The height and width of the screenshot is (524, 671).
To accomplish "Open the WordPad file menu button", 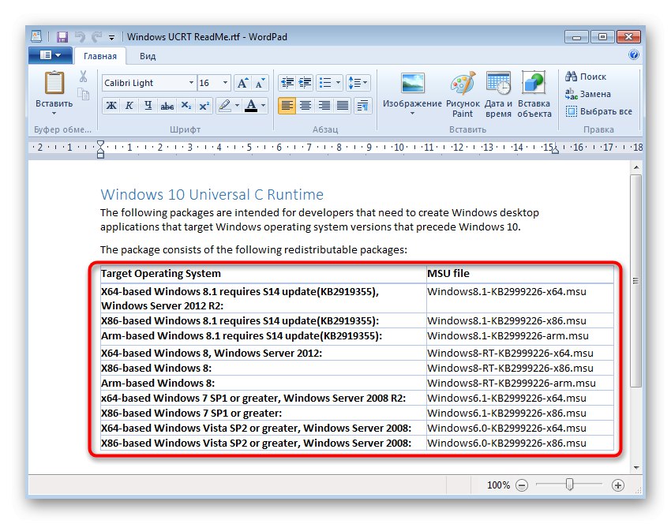I will (50, 55).
